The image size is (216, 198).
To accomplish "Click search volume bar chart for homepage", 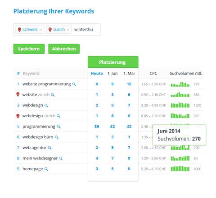I will point(180,169).
